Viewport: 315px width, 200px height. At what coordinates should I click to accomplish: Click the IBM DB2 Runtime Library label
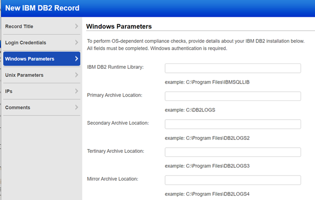click(x=115, y=67)
